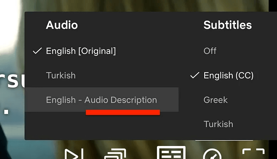Choose English - Audio Description track

coord(102,100)
